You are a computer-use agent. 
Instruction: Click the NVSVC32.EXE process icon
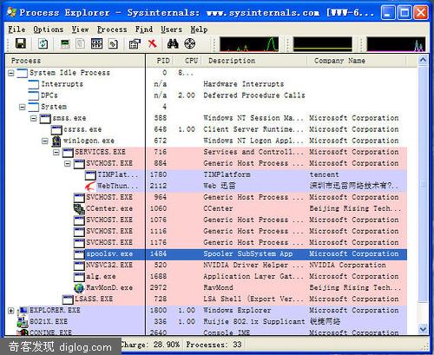[79, 266]
